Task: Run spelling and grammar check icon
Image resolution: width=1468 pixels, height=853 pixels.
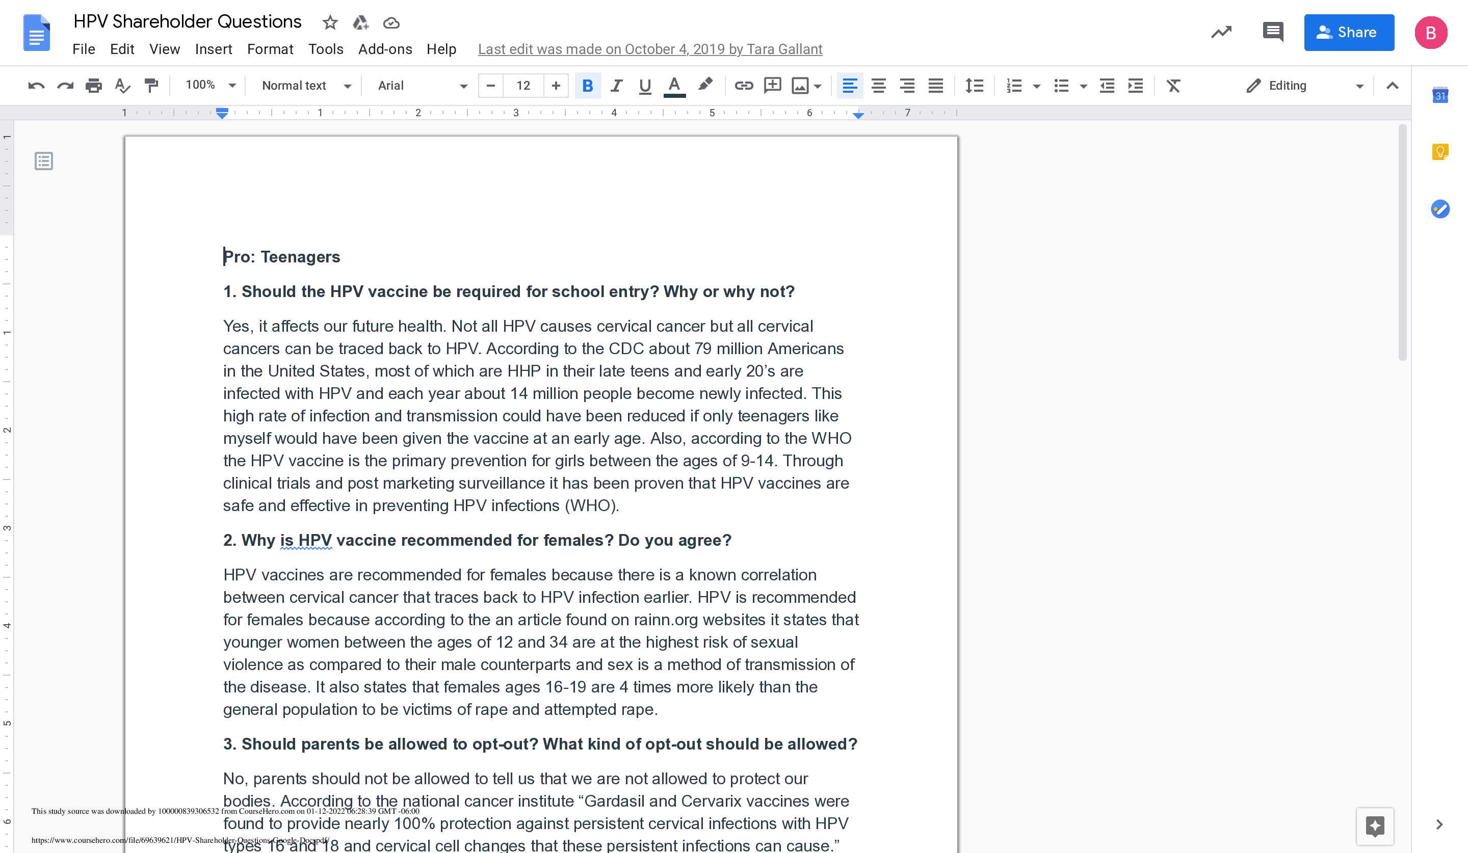Action: point(122,86)
